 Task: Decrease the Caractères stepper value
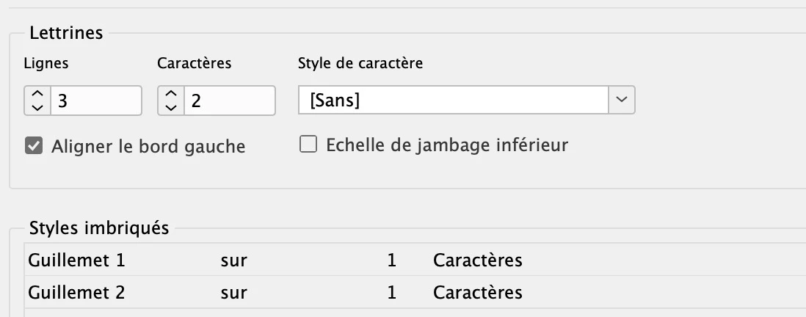(x=170, y=107)
